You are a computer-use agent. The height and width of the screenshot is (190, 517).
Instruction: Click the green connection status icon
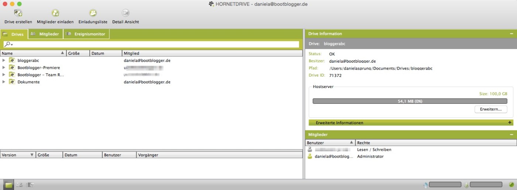point(511,184)
